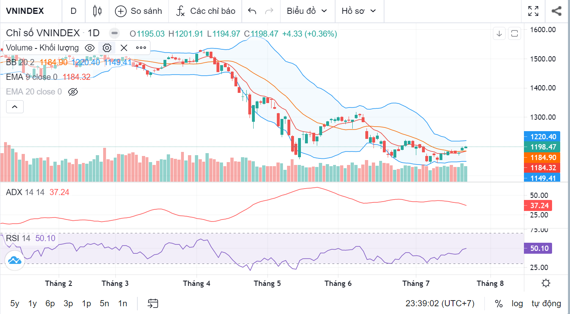Hide the Volume indicator using eye icon
Screen dimensions: 570x314
90,48
